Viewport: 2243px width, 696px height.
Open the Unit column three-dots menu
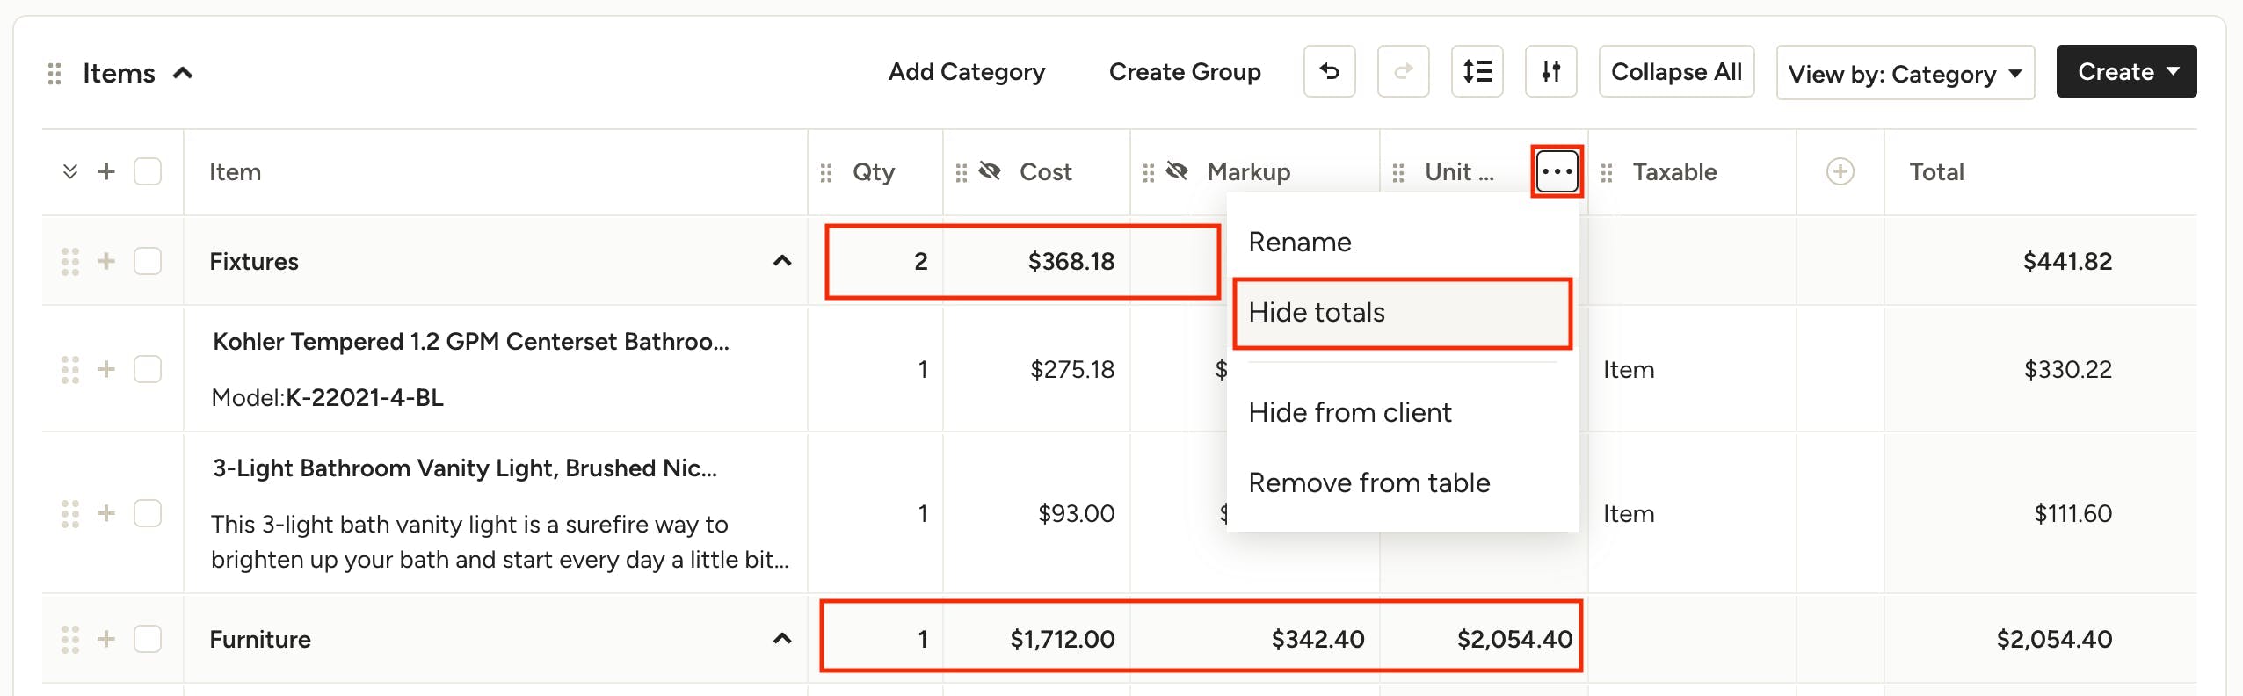pyautogui.click(x=1557, y=171)
